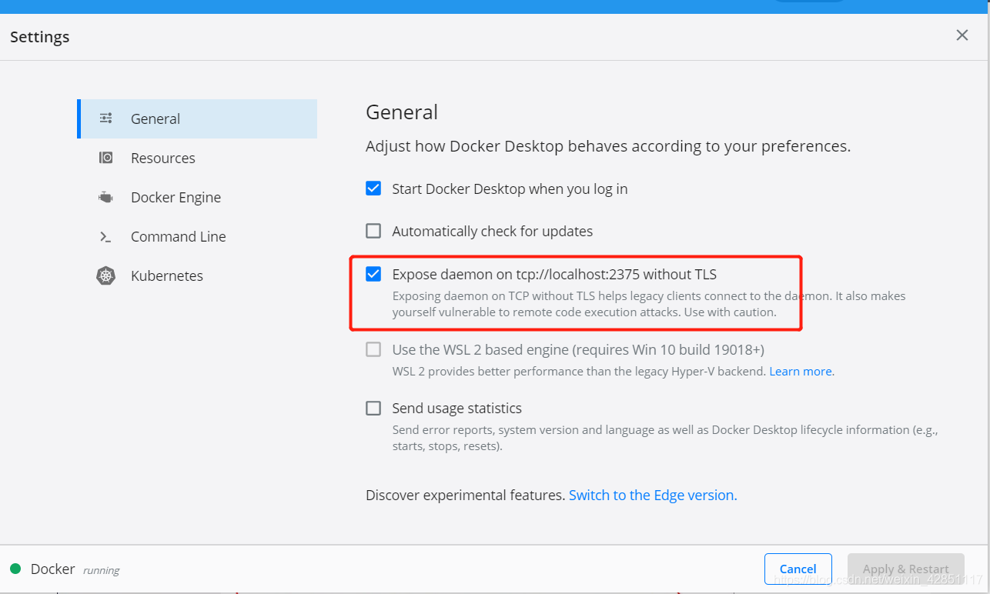This screenshot has width=990, height=594.
Task: Open the Learn more link about WSL 2
Action: [x=801, y=371]
